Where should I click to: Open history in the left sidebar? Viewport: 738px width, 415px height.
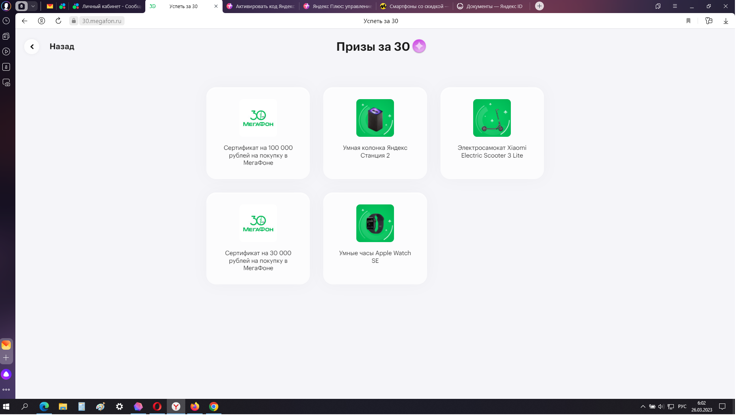[x=6, y=21]
